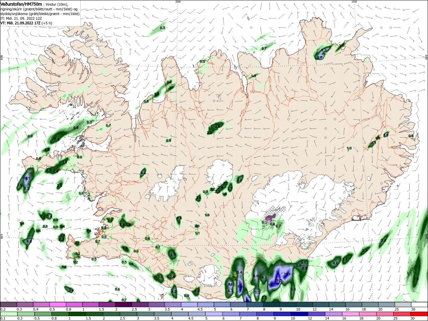
Task: Click the 11.9 precipitation value
Action: point(241,287)
